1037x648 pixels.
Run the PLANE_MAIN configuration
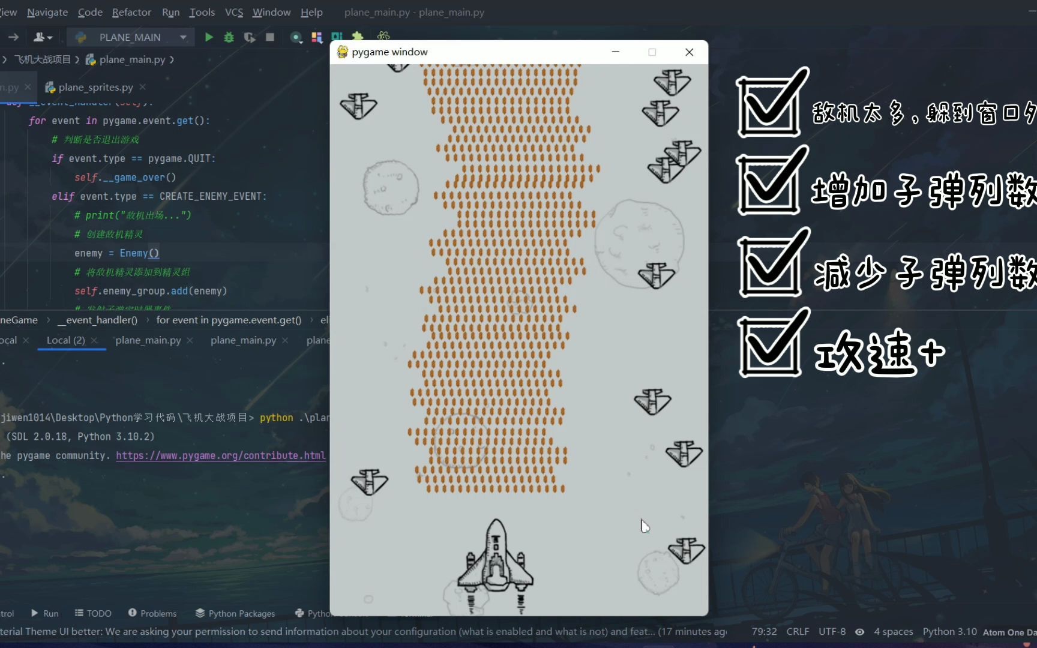click(x=209, y=37)
